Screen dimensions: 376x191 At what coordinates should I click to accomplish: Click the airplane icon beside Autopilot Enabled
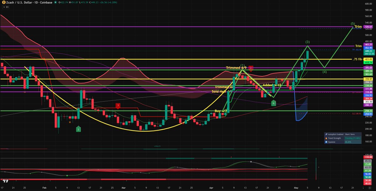[326, 134]
